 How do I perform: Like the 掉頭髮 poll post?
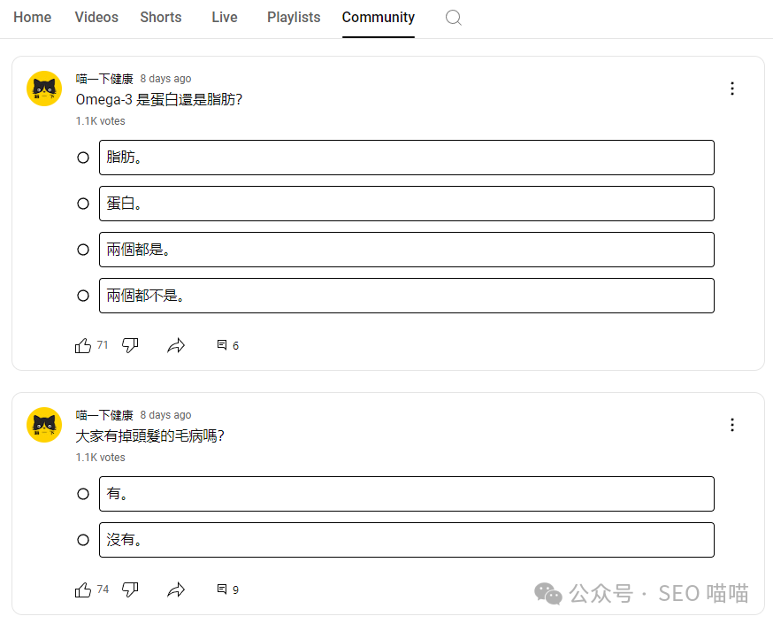83,589
